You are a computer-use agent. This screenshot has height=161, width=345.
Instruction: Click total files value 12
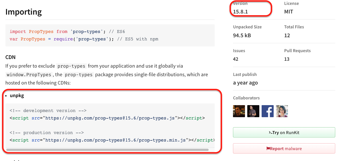coord(287,36)
